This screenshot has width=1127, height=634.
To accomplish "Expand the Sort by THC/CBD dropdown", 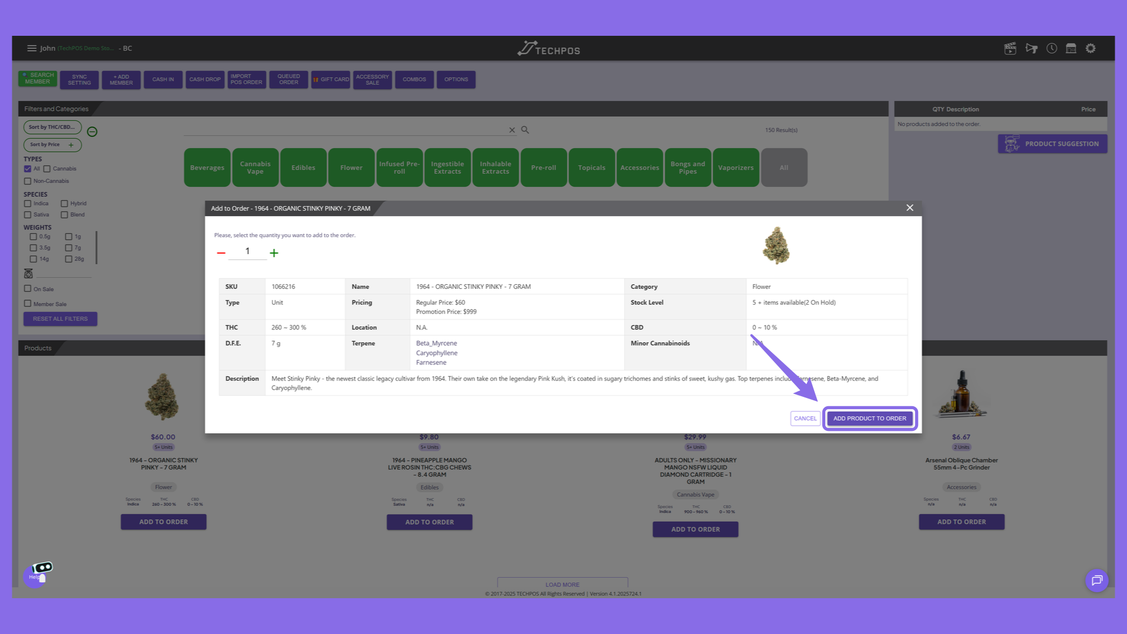I will (x=52, y=127).
